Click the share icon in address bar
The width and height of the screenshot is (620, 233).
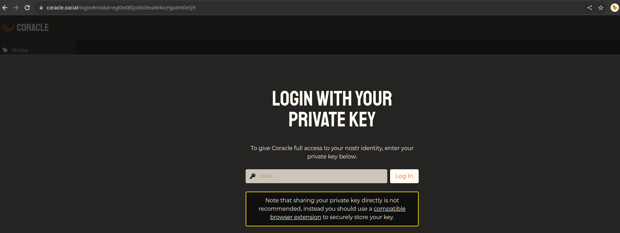point(590,8)
